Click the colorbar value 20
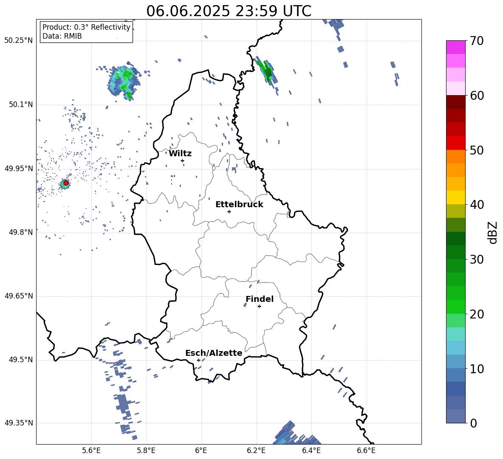The height and width of the screenshot is (459, 503). tap(477, 314)
